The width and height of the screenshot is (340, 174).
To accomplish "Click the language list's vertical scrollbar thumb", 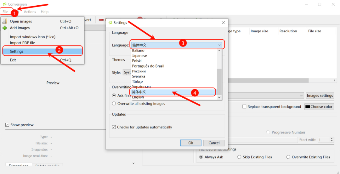I will point(219,82).
